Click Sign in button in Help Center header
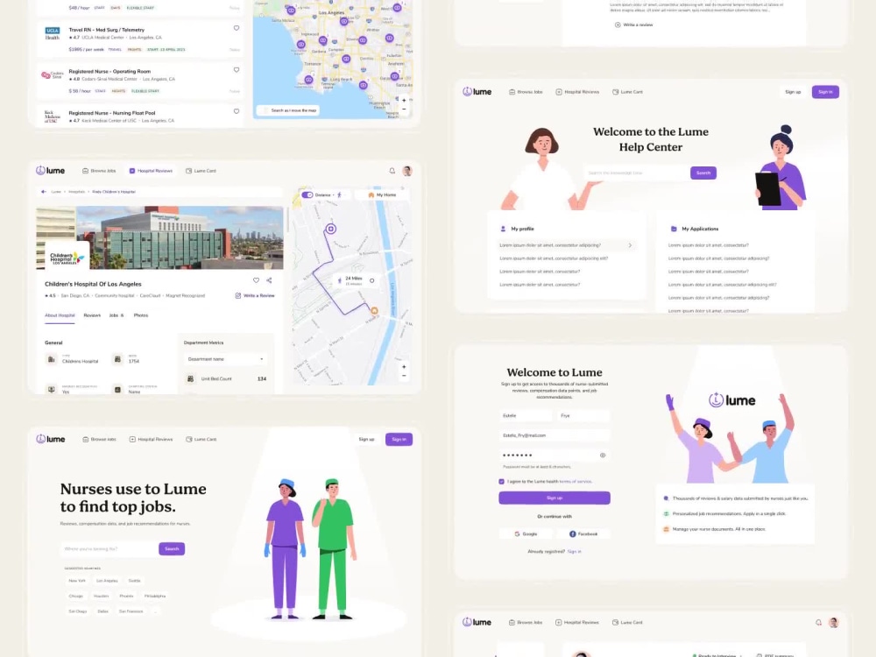This screenshot has height=657, width=876. pos(825,92)
